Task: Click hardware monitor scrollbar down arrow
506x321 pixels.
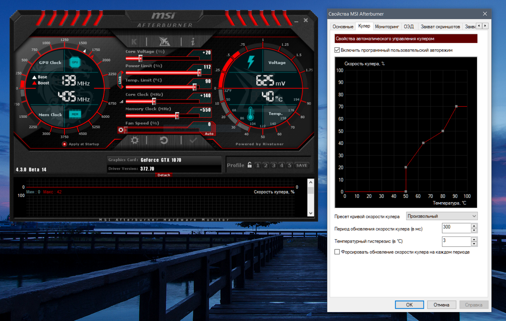Action: (x=311, y=213)
